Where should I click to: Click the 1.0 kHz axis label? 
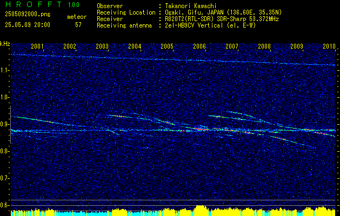(x=4, y=98)
